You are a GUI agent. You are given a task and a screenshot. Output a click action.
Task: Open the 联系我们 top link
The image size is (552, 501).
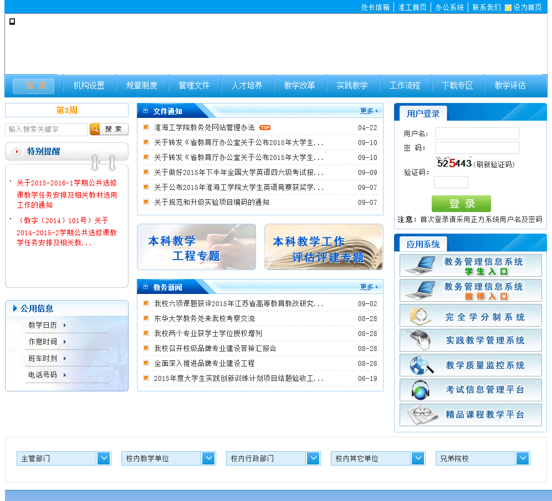(486, 7)
